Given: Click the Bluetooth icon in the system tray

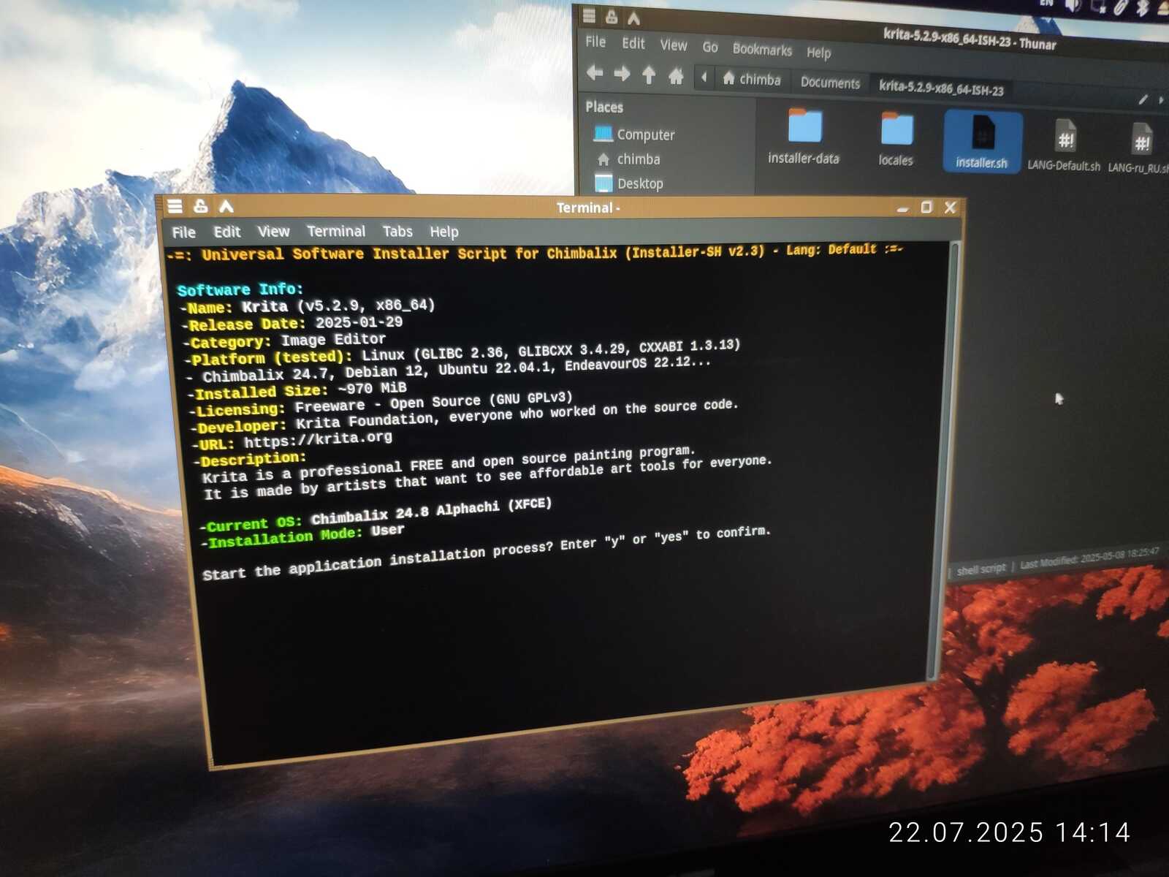Looking at the screenshot, I should (x=1143, y=7).
